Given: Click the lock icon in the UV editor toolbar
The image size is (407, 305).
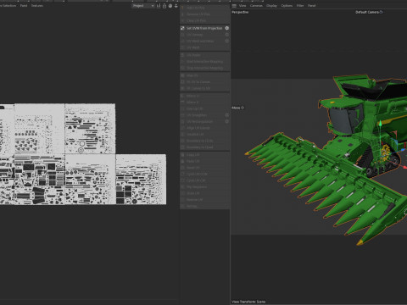Looking at the screenshot, I should pyautogui.click(x=164, y=6).
